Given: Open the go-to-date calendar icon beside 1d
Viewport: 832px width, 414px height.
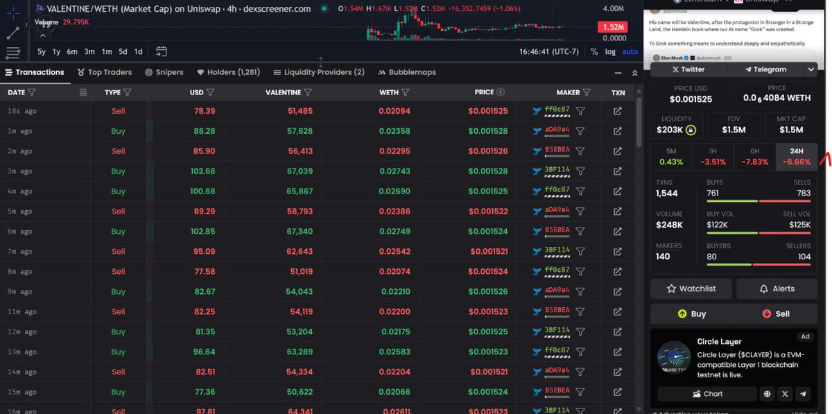Looking at the screenshot, I should click(162, 51).
